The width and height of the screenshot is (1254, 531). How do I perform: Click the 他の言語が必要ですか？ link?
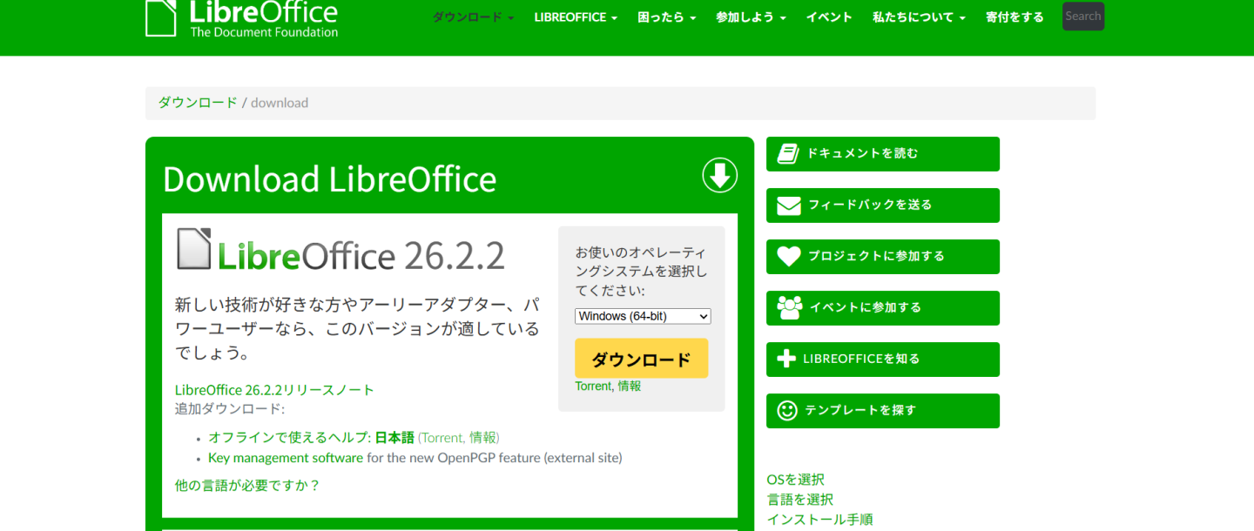[x=248, y=486]
